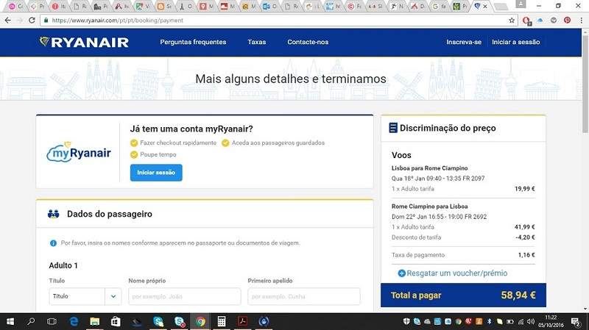Launch Microsoft Edge from the taskbar
This screenshot has height=330, width=589.
pos(74,321)
